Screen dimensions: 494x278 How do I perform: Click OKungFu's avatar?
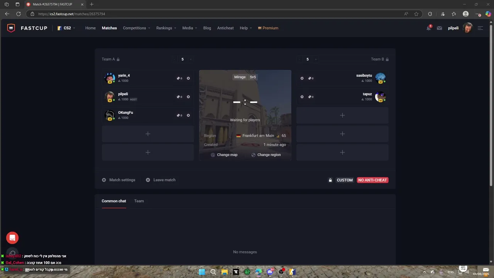[x=110, y=115]
